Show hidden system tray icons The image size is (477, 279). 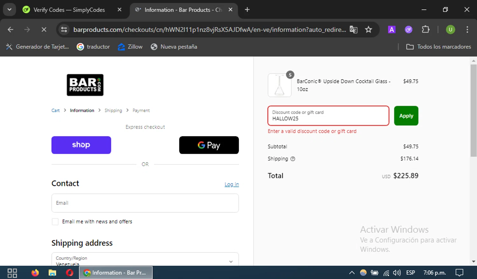tap(352, 273)
